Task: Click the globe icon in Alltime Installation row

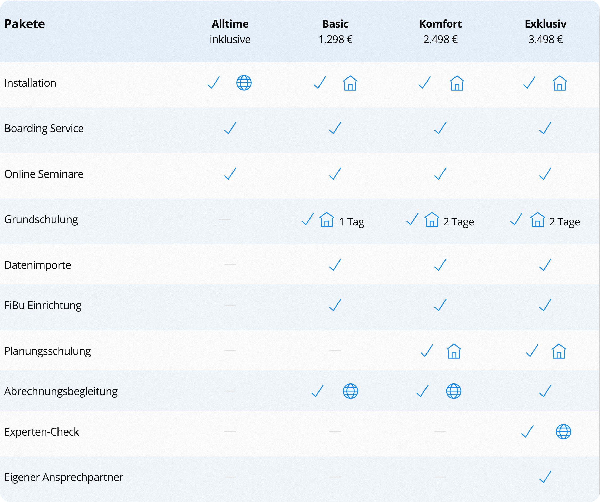Action: [244, 83]
